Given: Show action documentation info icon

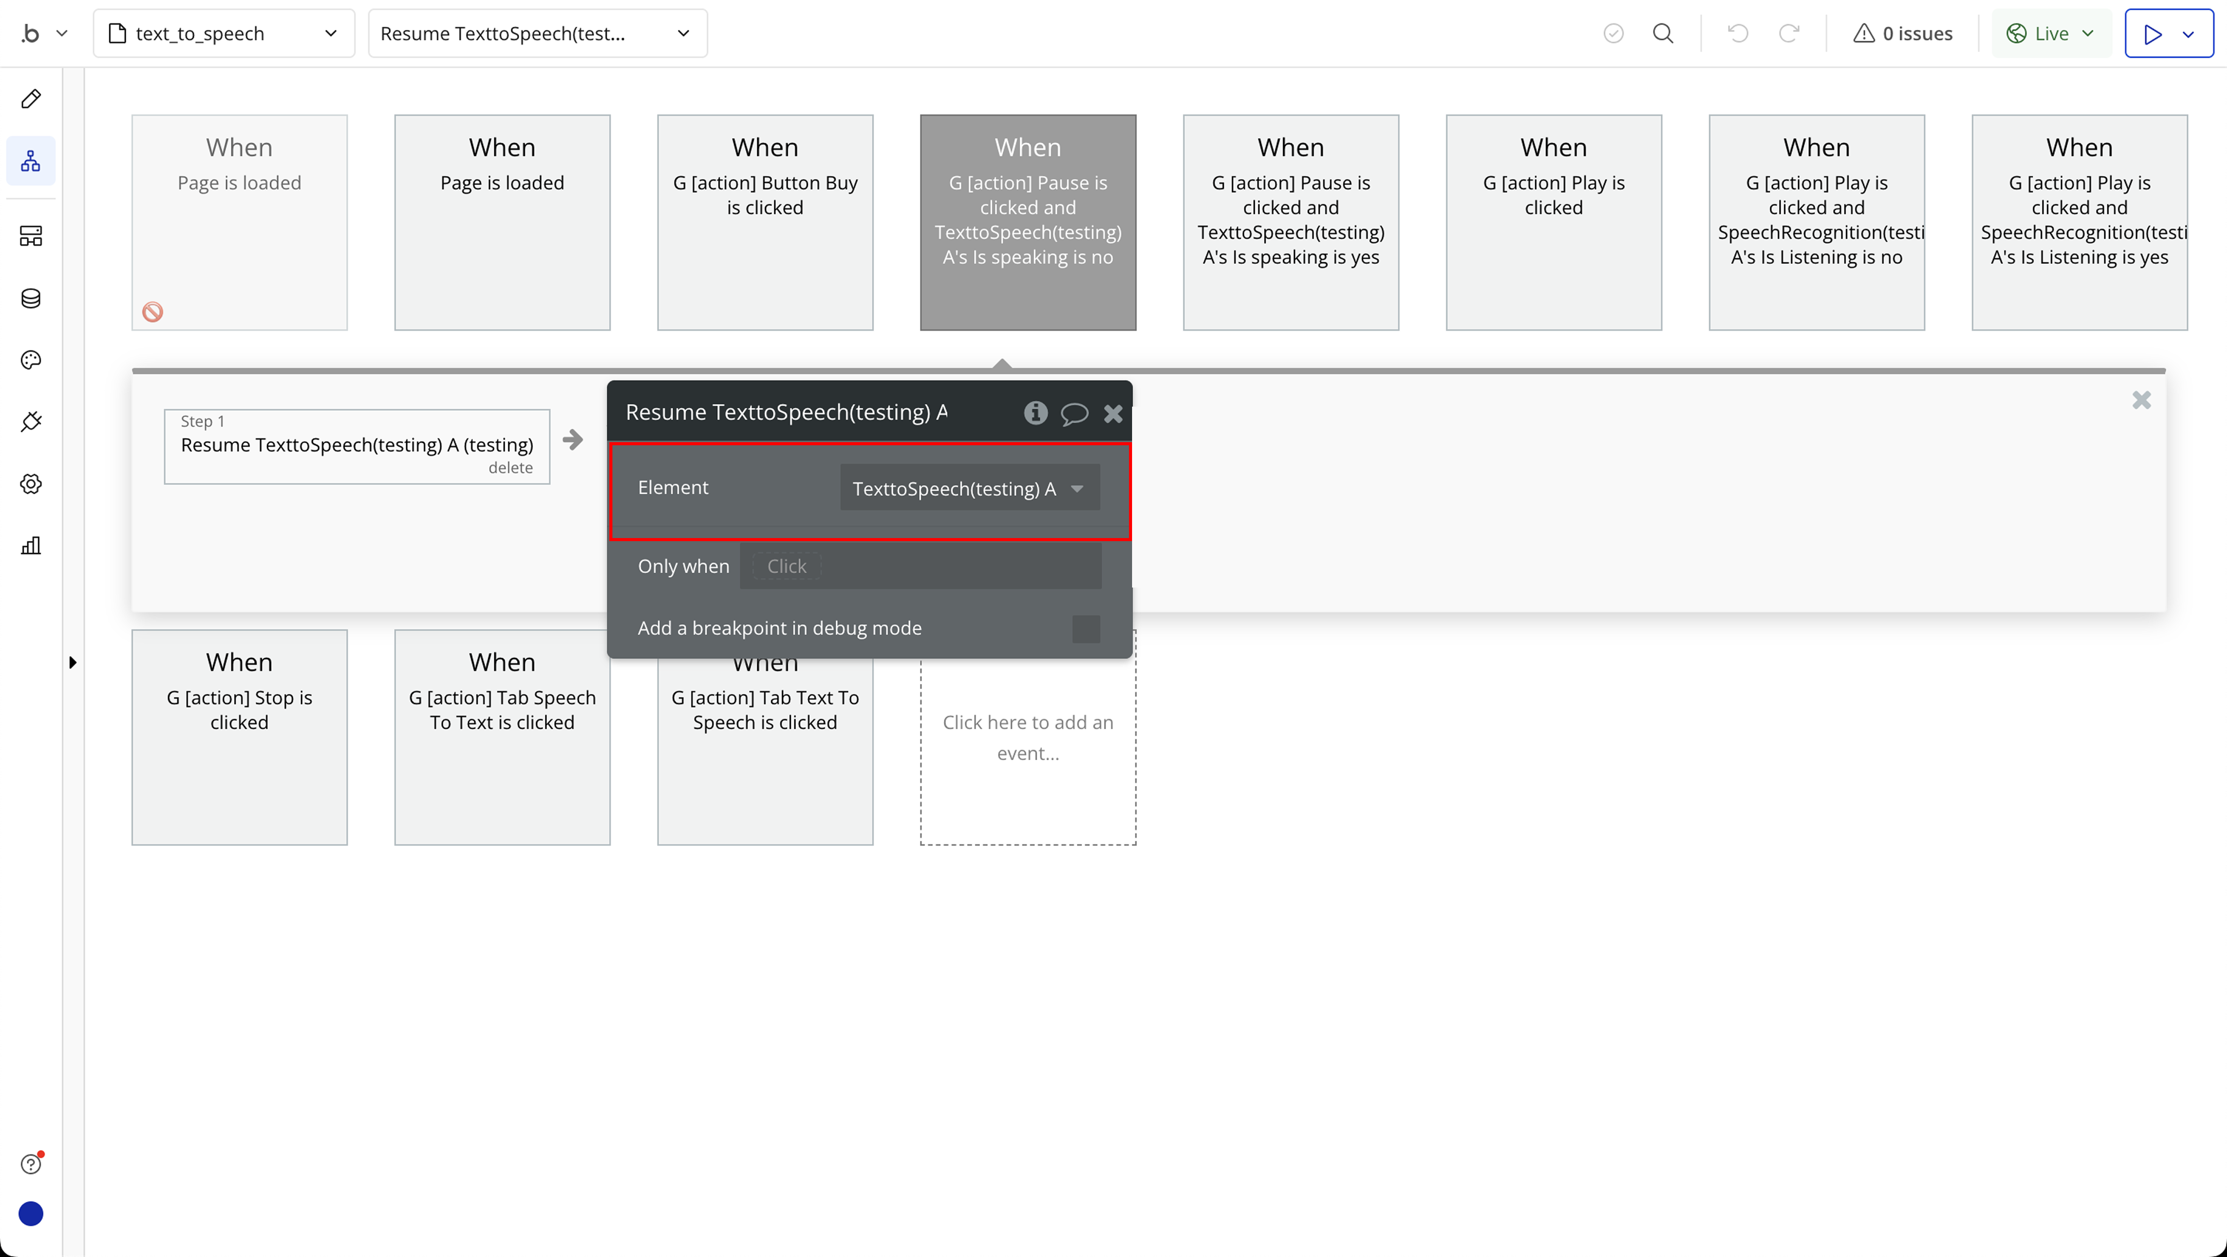Looking at the screenshot, I should pos(1035,413).
